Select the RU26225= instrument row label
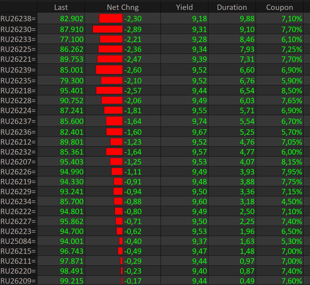The height and width of the screenshot is (285, 310). 18,49
